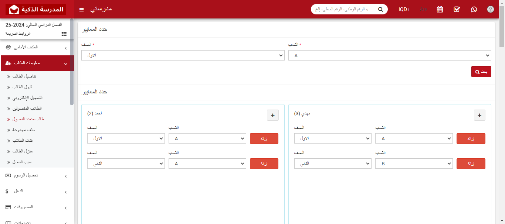The width and height of the screenshot is (505, 224).
Task: Open احمد's second class dropdown الثاني
Action: [126, 164]
